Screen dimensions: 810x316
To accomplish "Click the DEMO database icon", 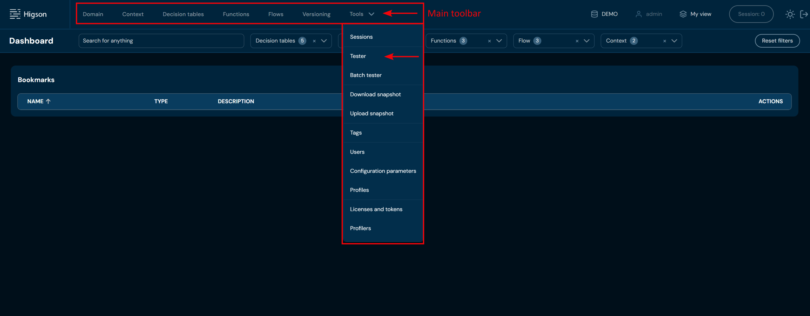I will 594,14.
